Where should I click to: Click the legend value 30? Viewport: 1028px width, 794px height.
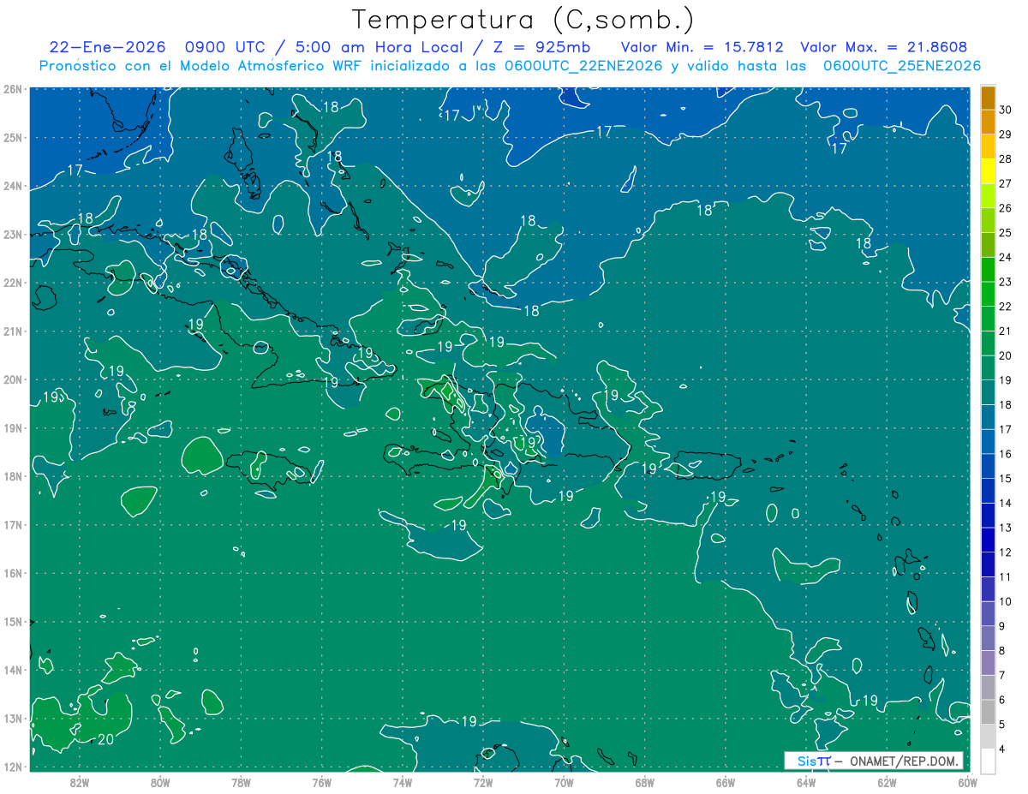[1005, 110]
